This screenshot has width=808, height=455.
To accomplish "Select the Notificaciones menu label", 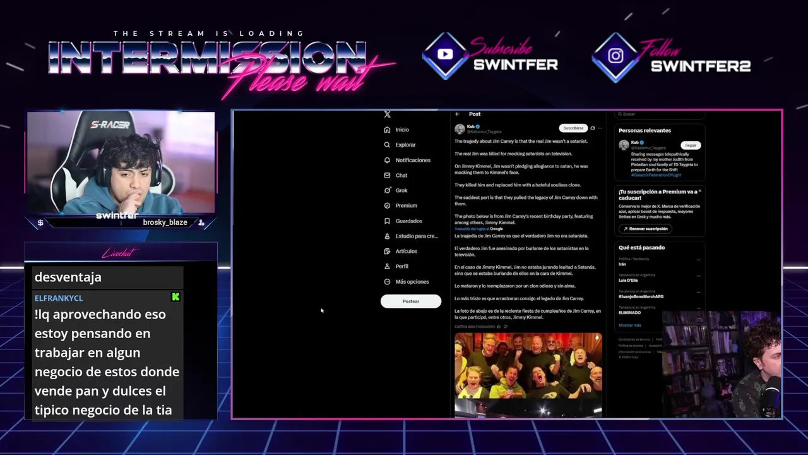I will 413,160.
